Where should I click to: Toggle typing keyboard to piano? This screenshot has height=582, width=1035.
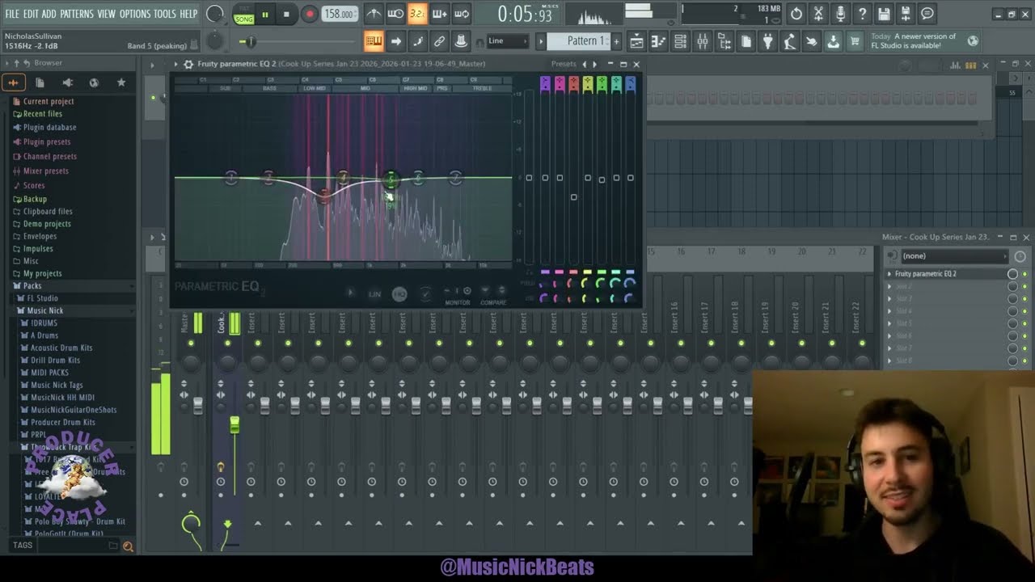click(x=374, y=41)
